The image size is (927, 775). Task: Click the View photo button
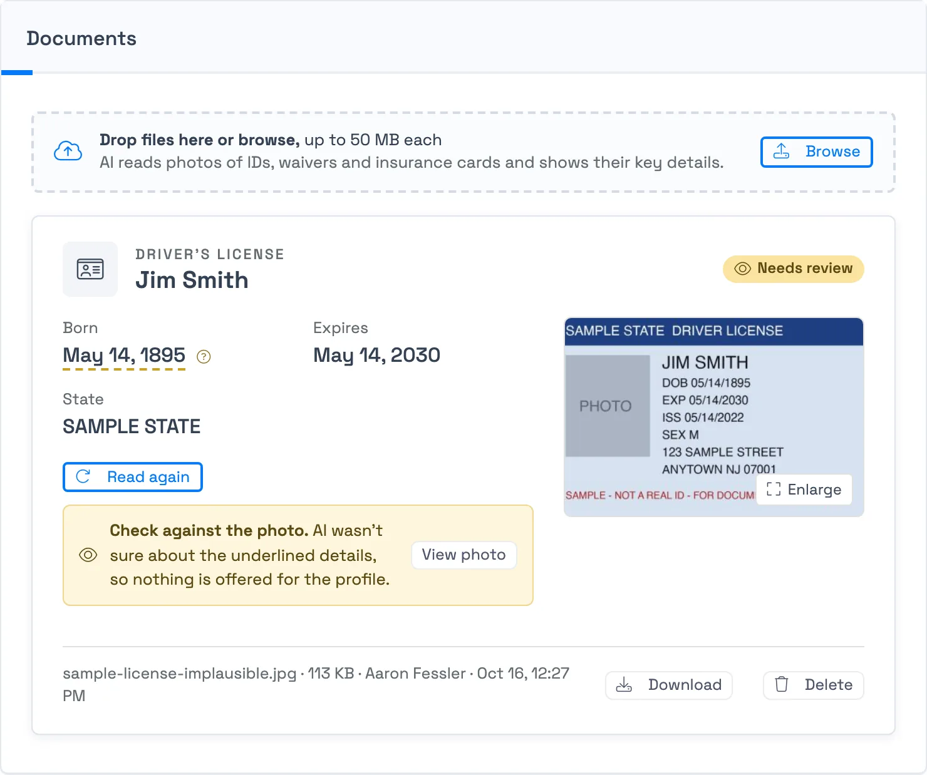point(463,555)
